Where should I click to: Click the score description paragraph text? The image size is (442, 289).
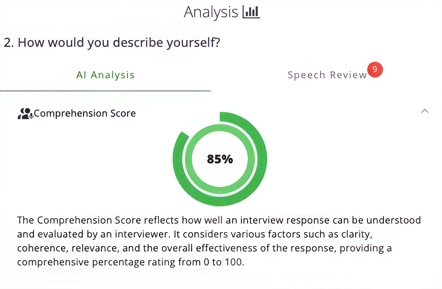[218, 241]
